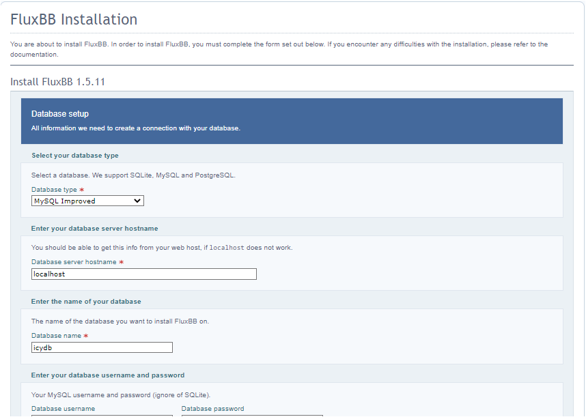Click the Database name input field
Viewport: 586px width, 417px height.
(x=102, y=347)
